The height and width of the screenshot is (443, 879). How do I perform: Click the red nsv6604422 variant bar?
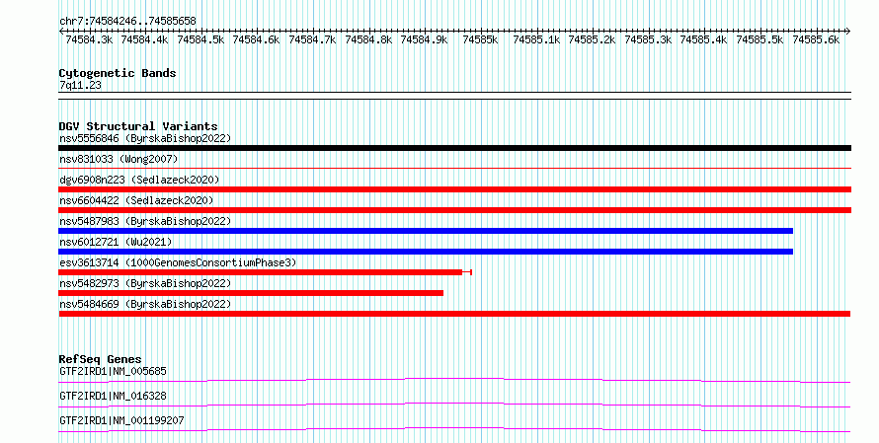454,210
